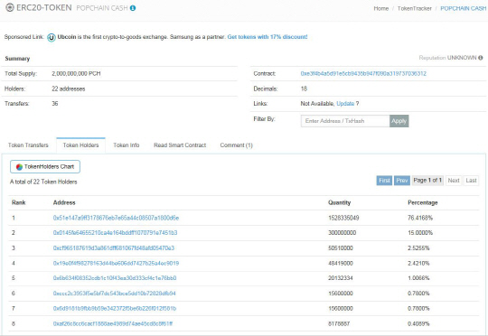Click the 22 addresses holders value

tap(69, 89)
